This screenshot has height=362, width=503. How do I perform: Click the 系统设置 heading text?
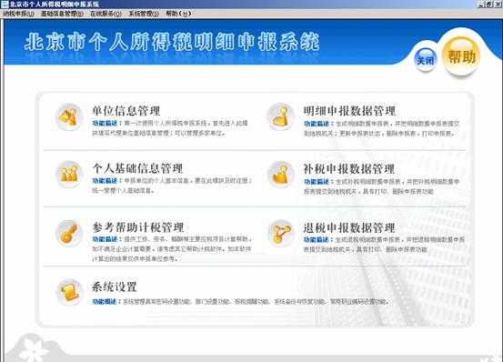tap(115, 287)
